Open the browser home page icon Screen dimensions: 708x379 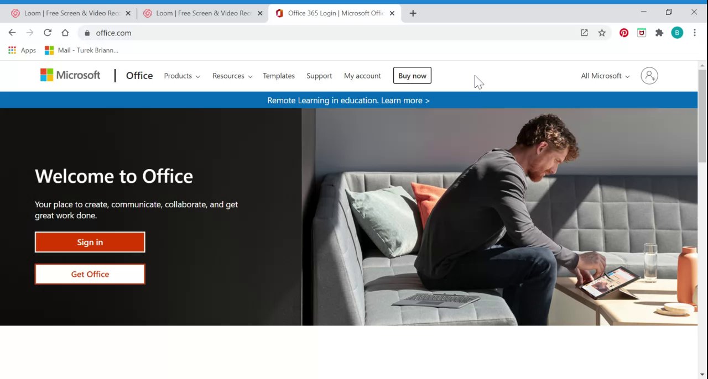click(x=65, y=33)
